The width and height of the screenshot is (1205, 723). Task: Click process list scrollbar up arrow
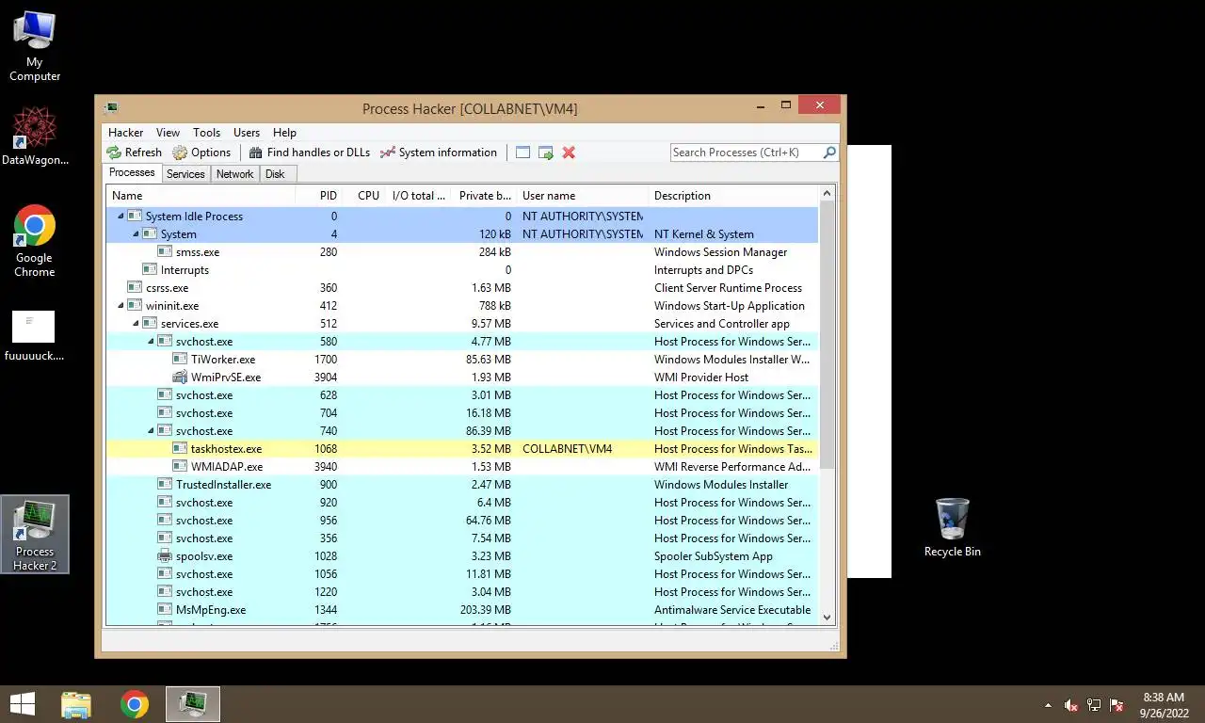pos(827,195)
